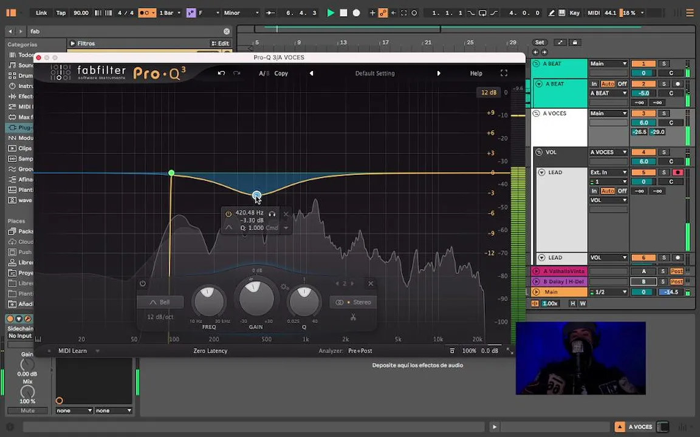Click the headphones solo icon on band tooltip
700x437 pixels.
pyautogui.click(x=272, y=214)
